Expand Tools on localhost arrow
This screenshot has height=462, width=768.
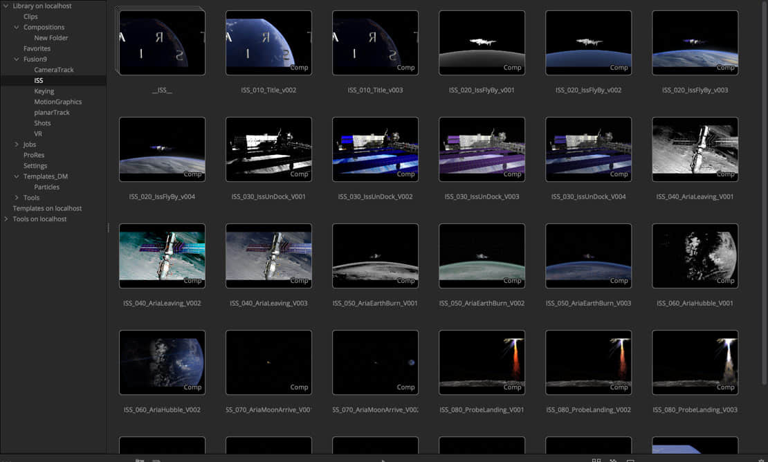[x=6, y=219]
